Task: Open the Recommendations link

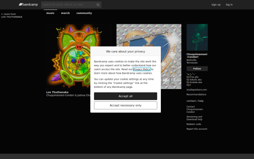Action: click(196, 95)
